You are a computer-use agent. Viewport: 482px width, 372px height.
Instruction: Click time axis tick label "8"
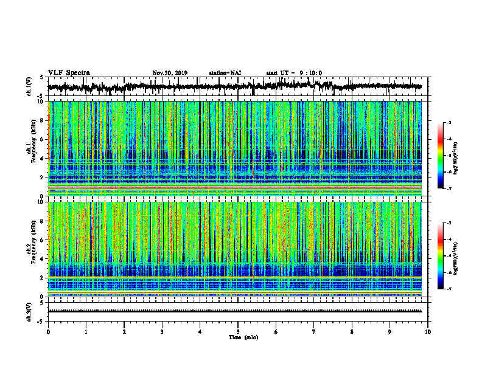(352, 332)
